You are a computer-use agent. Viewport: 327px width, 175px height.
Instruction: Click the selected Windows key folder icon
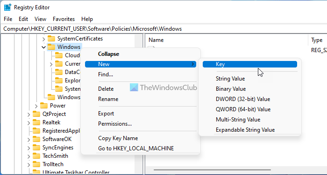[51, 47]
